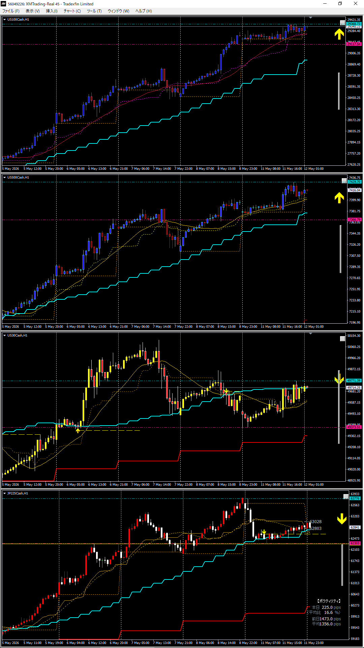
Task: Open the チャート (C) menu
Action: tap(72, 11)
